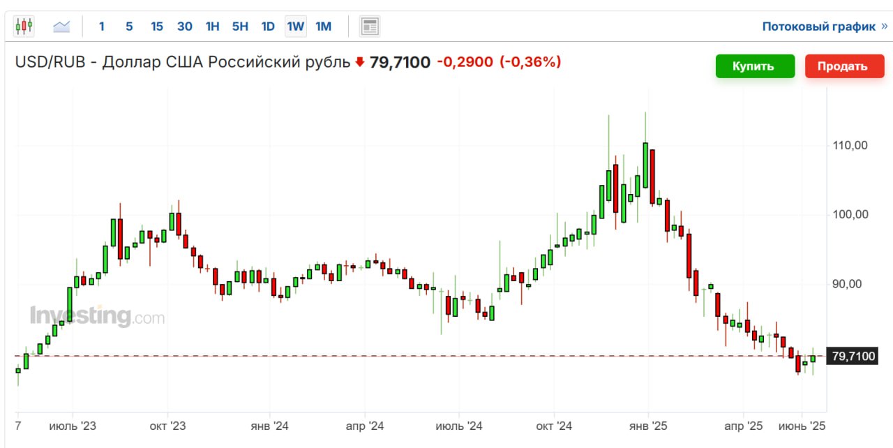
Task: Switch to the area chart type icon
Action: point(61,27)
